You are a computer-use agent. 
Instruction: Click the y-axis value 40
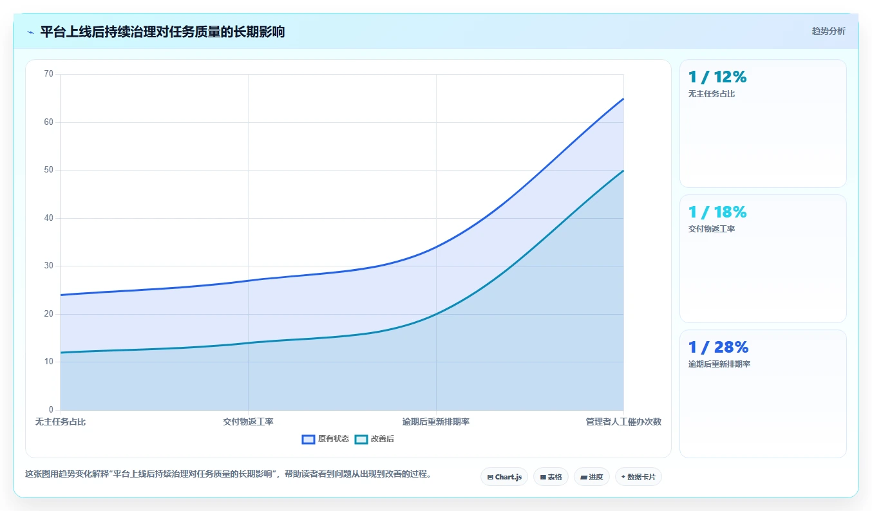click(x=49, y=218)
